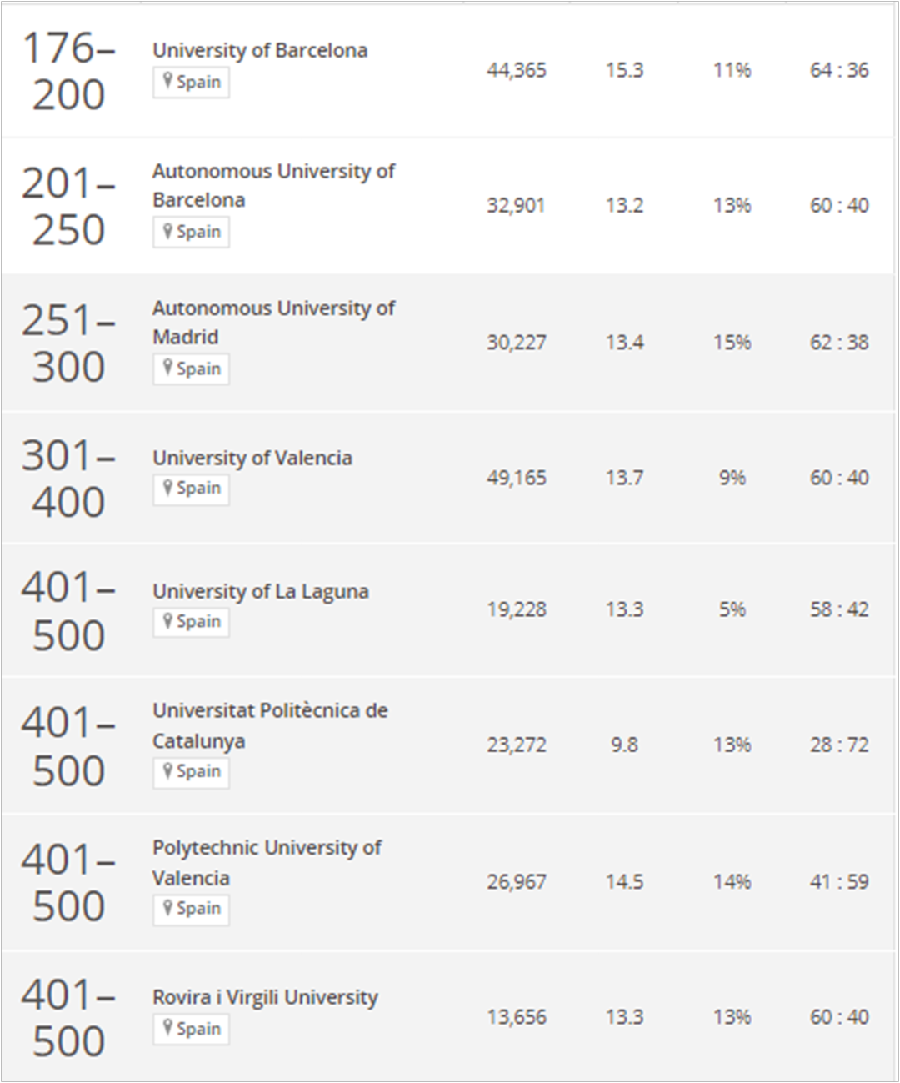Open Universitat Politècnica de Catalunya link
900x1083 pixels.
(x=270, y=725)
